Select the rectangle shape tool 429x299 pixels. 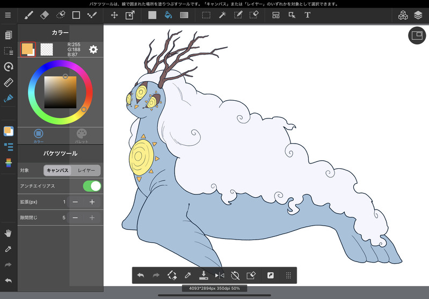click(x=76, y=15)
